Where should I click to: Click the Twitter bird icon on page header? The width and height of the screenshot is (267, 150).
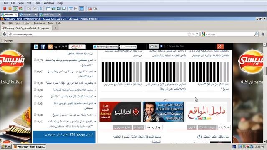(36, 47)
